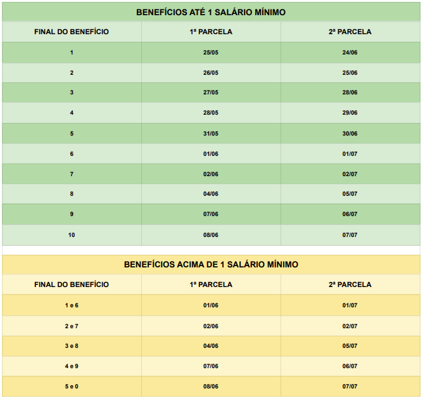Select 'FINAL DO BENEFÍCIO' header in green table
The height and width of the screenshot is (403, 425).
point(72,32)
